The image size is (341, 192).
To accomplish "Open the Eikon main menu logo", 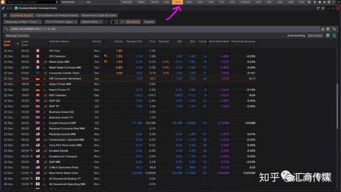I will click(x=3, y=2).
